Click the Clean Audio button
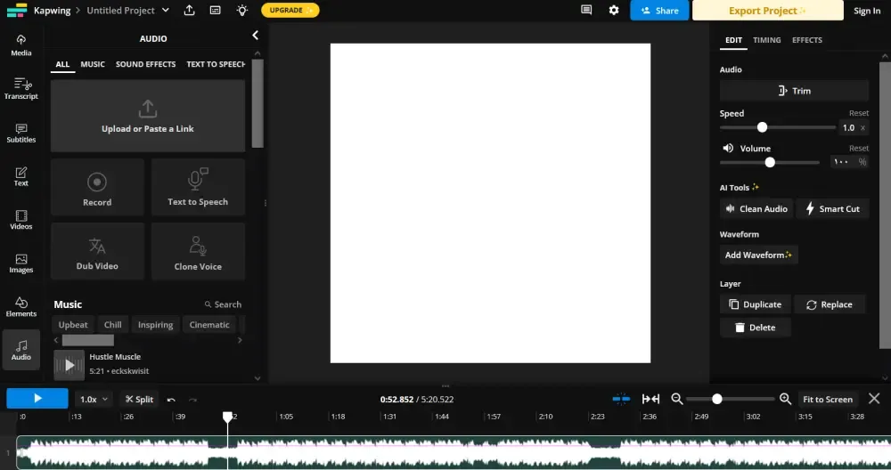The image size is (891, 470). pos(756,209)
